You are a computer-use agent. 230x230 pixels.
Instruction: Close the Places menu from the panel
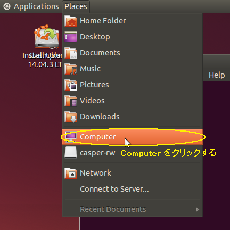[x=76, y=6]
